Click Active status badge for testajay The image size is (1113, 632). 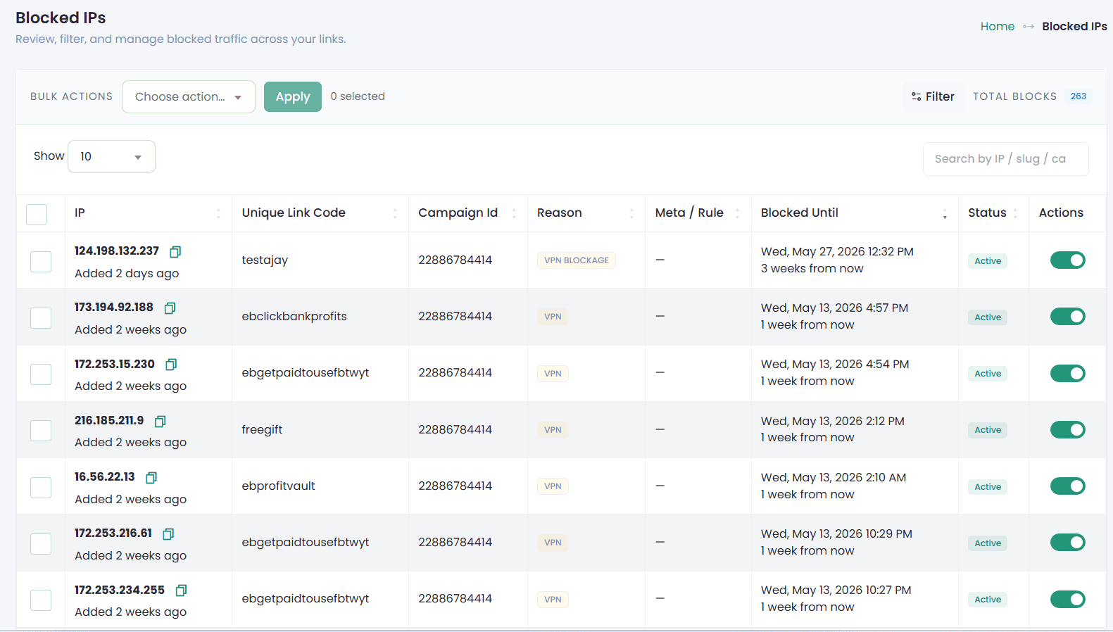(x=988, y=261)
